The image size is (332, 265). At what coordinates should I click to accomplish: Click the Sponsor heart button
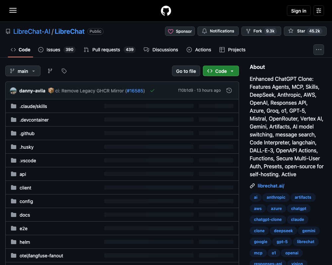[180, 31]
